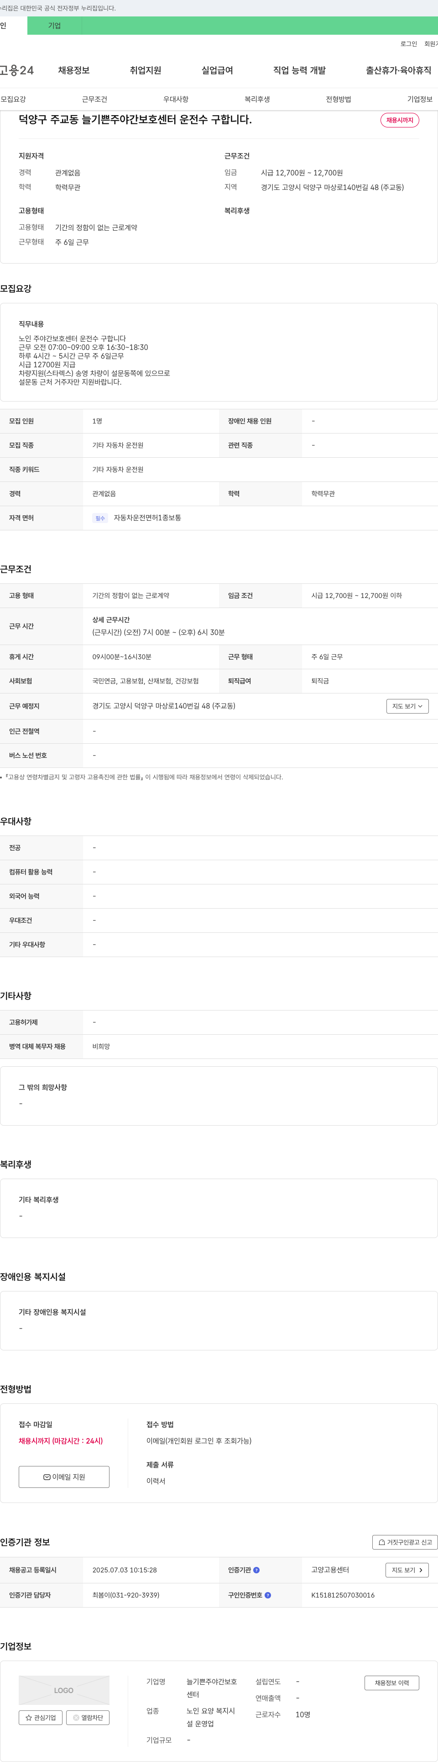
Task: Add company with 관심기업 star button
Action: (40, 1718)
